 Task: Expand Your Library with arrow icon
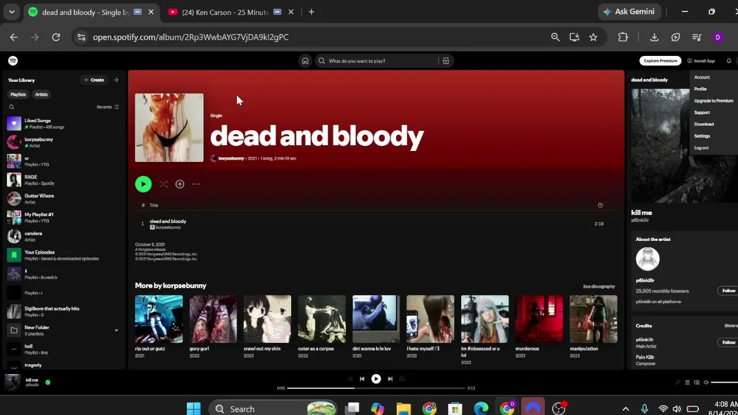(116, 80)
